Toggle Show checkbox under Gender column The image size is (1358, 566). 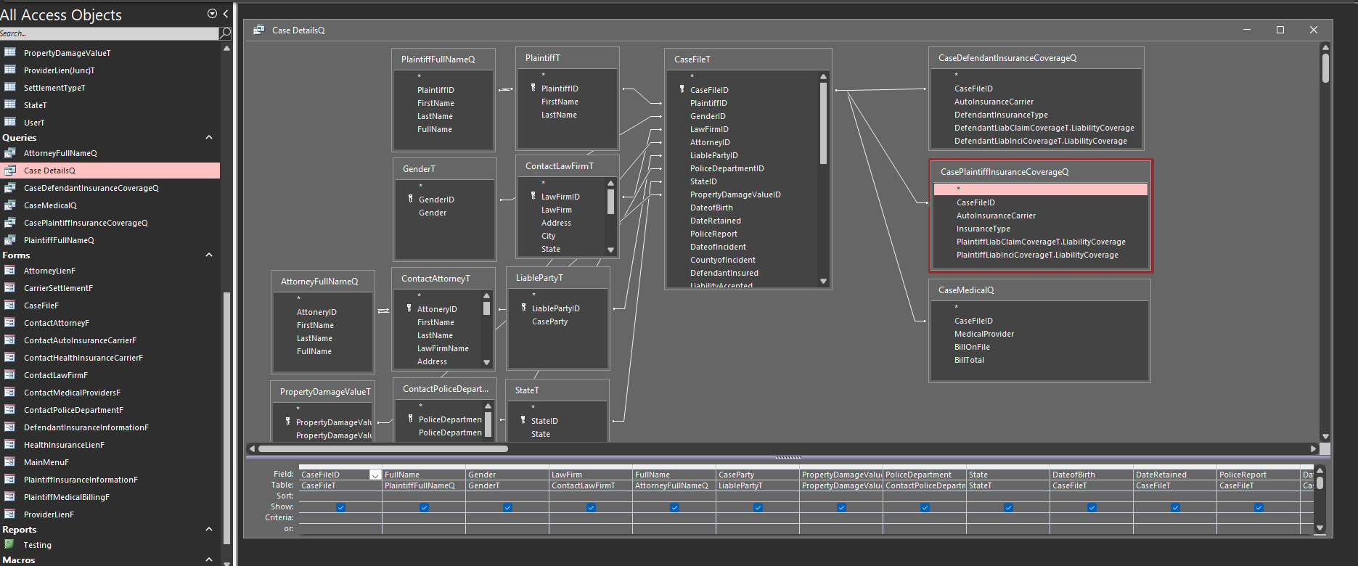coord(507,507)
